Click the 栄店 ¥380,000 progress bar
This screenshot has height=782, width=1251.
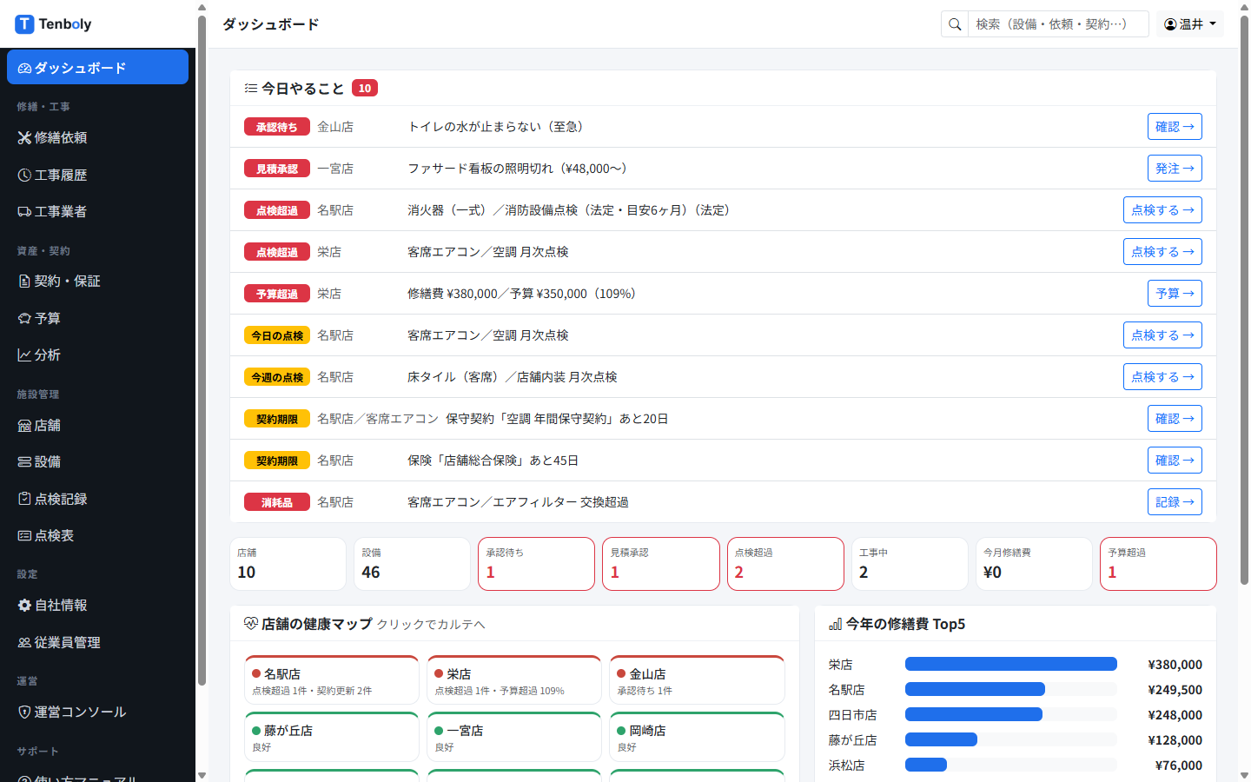(1011, 664)
